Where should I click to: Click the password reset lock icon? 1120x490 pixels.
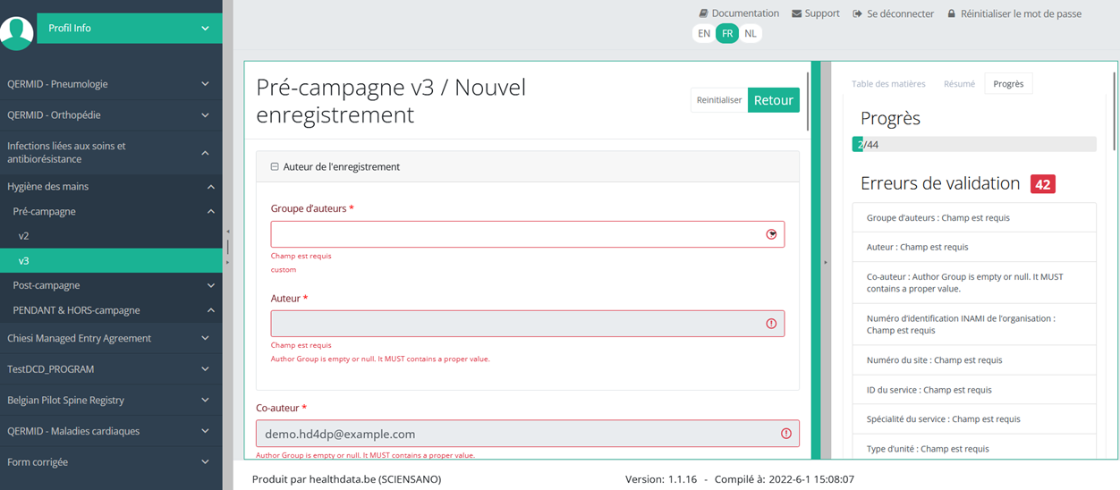coord(952,14)
